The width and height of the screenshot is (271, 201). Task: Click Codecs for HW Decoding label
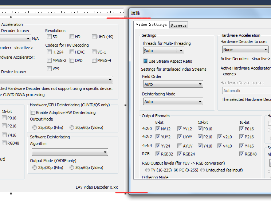click(x=67, y=45)
